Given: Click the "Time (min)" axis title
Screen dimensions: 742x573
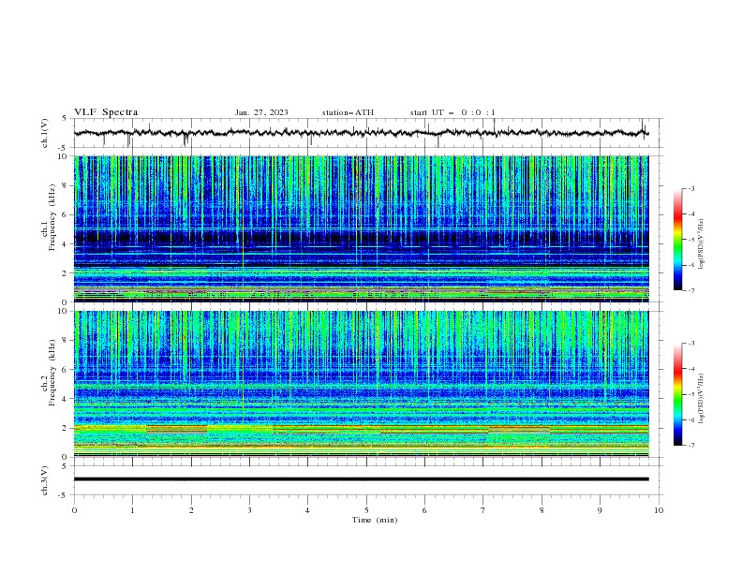Looking at the screenshot, I should pyautogui.click(x=375, y=520).
